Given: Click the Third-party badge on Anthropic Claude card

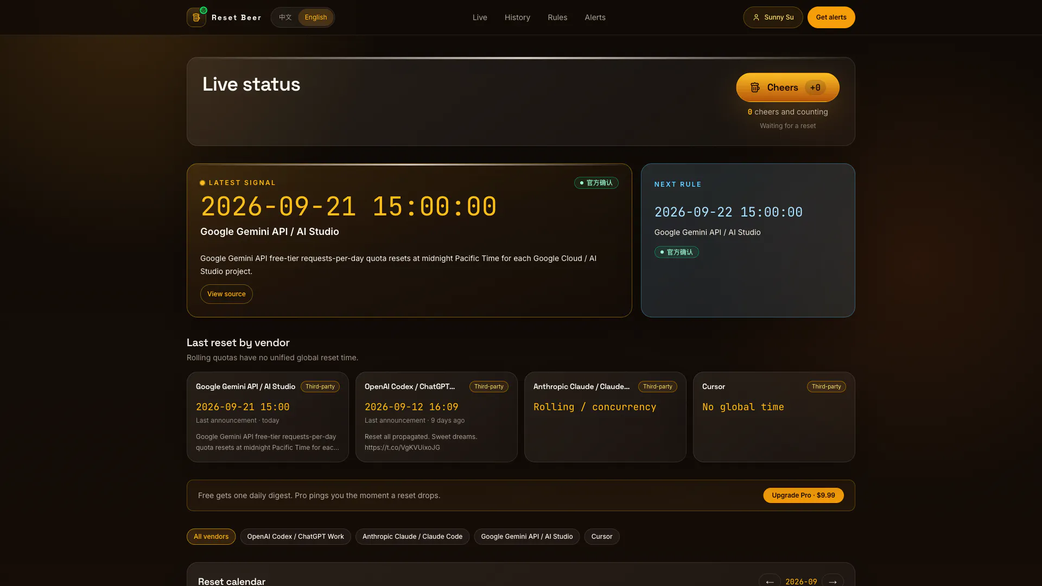Looking at the screenshot, I should pos(657,387).
